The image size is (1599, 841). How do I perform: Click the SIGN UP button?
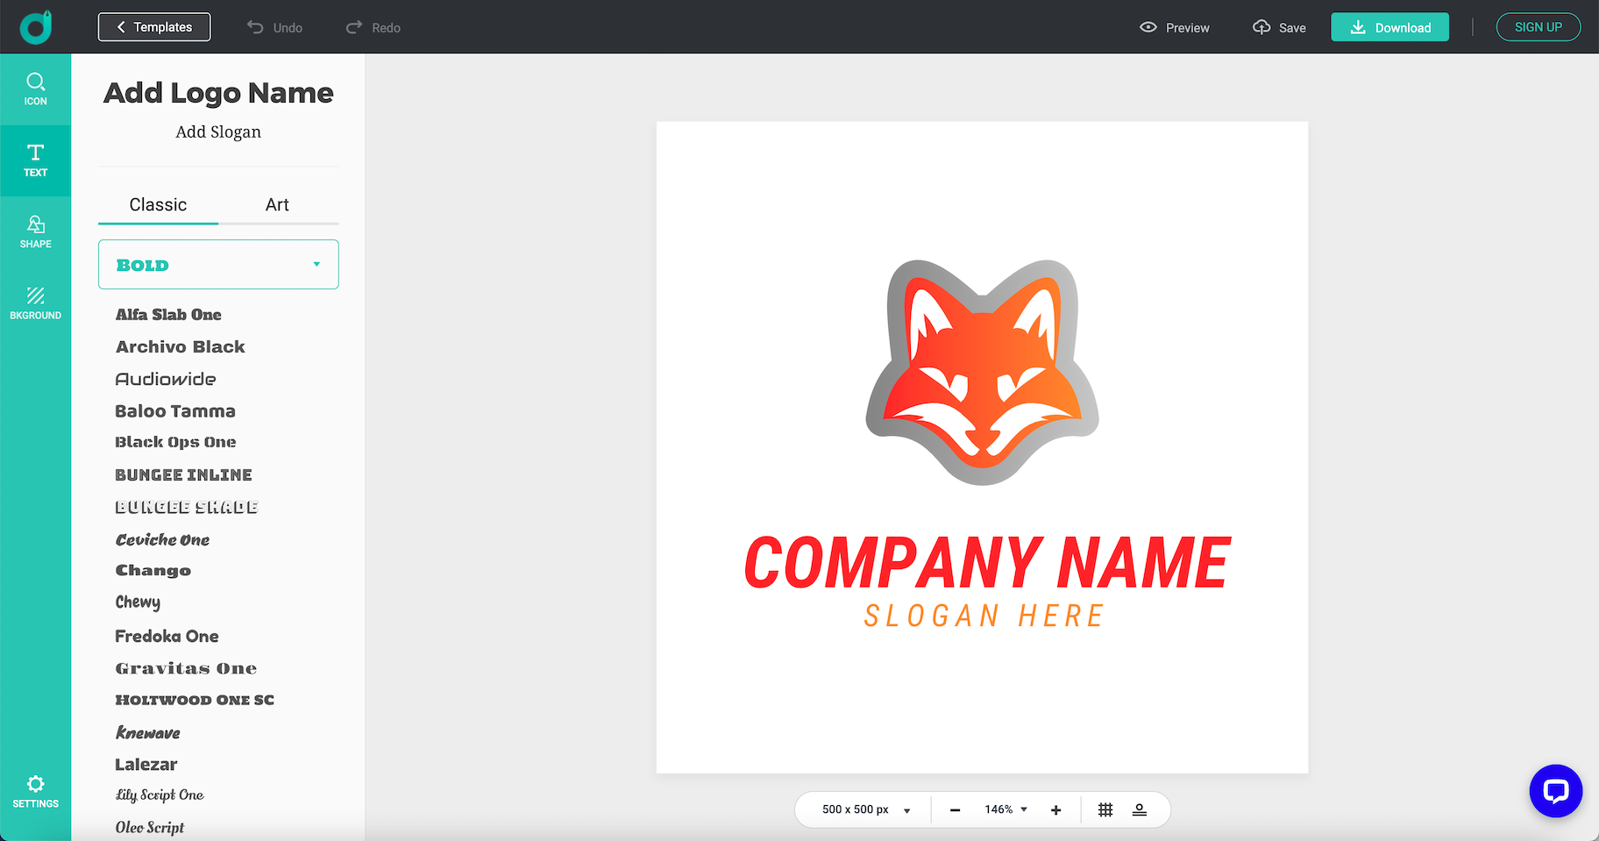click(1538, 27)
